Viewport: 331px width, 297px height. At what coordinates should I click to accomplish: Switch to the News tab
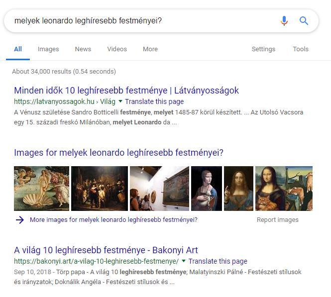83,49
